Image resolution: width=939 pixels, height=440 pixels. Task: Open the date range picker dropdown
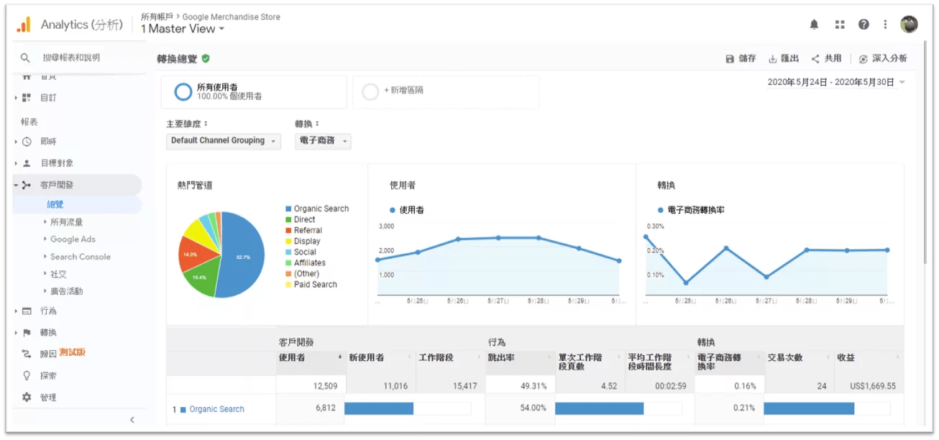point(836,82)
